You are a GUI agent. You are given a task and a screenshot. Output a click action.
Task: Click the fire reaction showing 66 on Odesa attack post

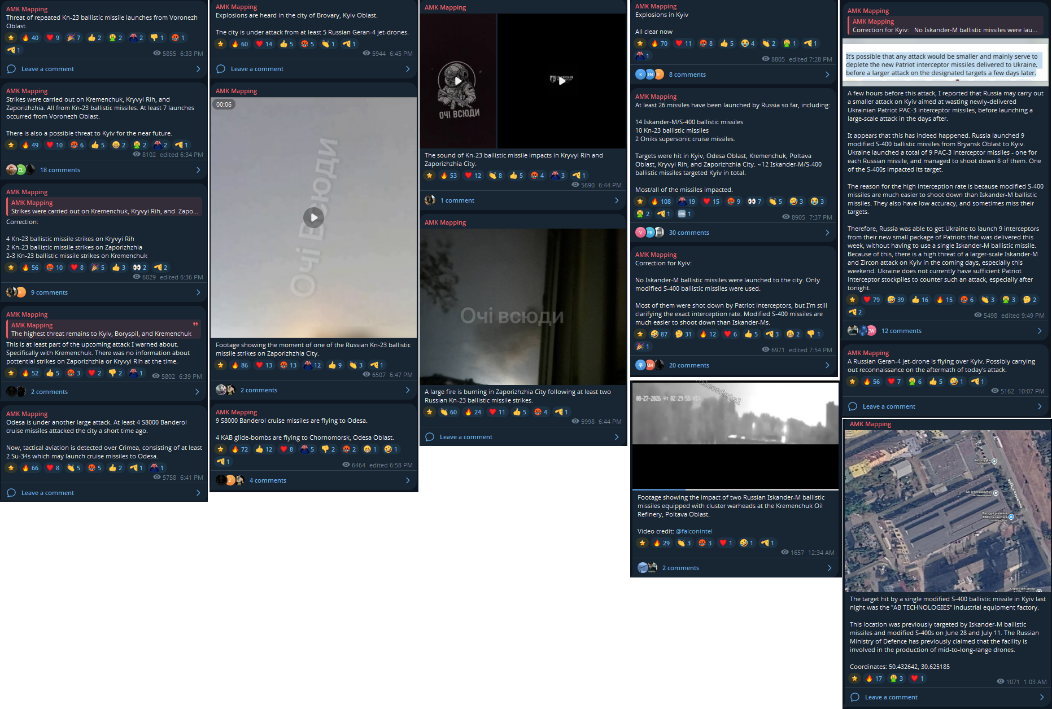(x=30, y=468)
